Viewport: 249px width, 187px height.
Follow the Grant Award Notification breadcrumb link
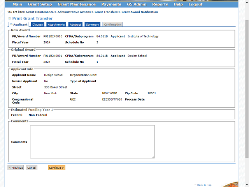pos(140,12)
